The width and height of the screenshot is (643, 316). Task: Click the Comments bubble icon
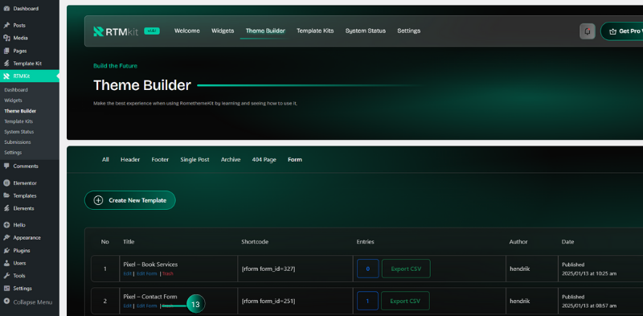6,166
